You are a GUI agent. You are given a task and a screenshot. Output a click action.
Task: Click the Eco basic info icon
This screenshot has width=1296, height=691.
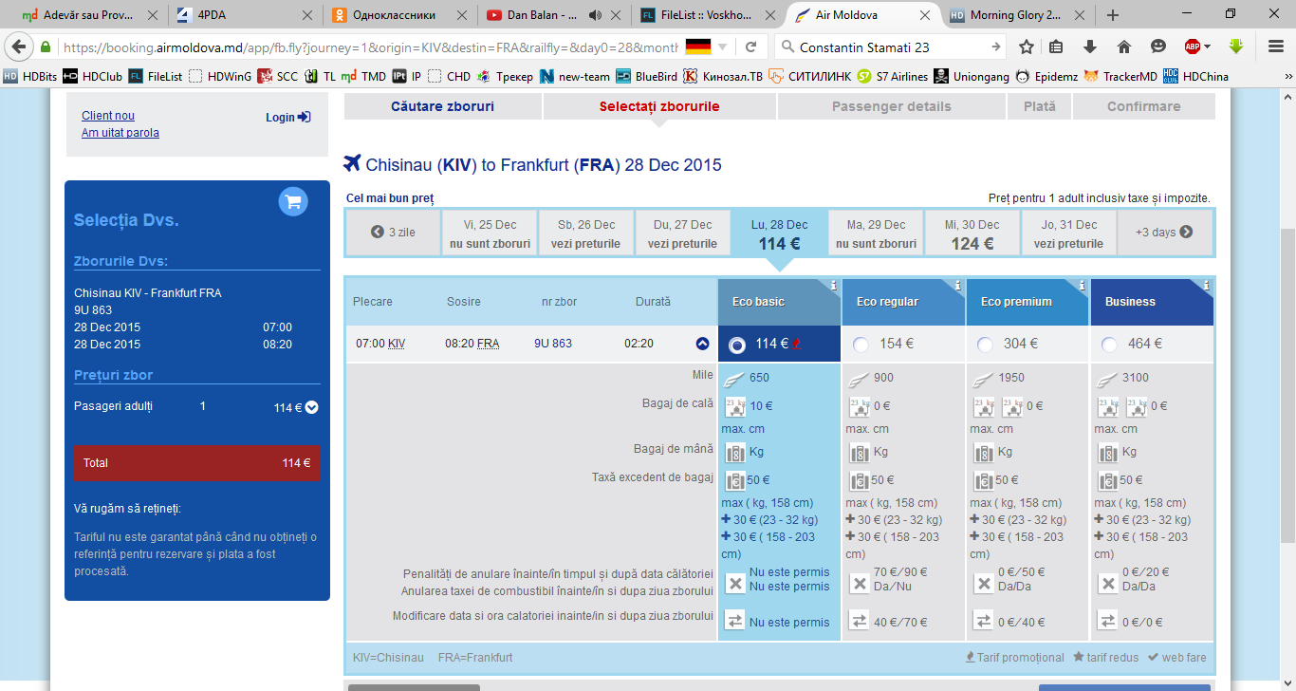(x=833, y=286)
